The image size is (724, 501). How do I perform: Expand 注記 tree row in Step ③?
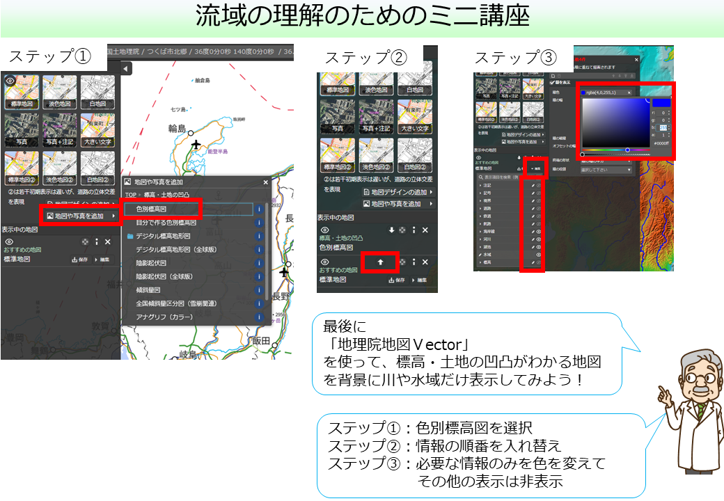tap(480, 186)
